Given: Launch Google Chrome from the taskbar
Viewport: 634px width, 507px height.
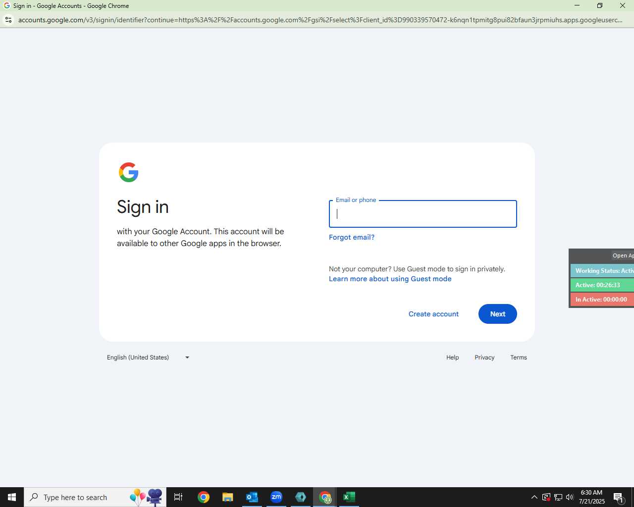Looking at the screenshot, I should point(203,497).
